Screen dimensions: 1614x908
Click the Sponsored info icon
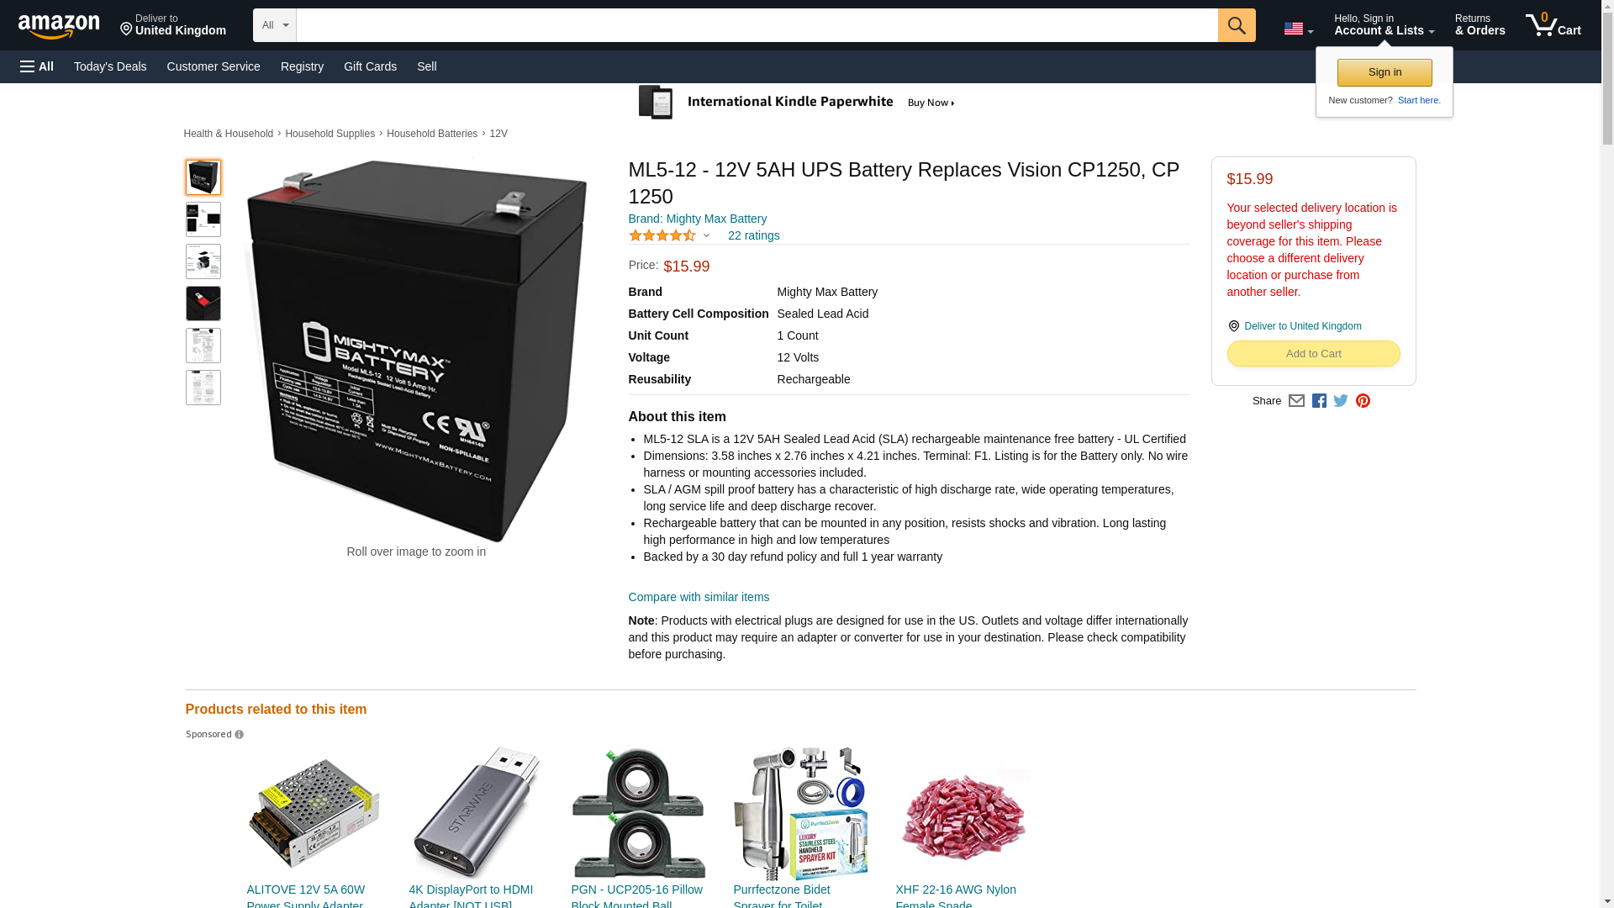239,735
